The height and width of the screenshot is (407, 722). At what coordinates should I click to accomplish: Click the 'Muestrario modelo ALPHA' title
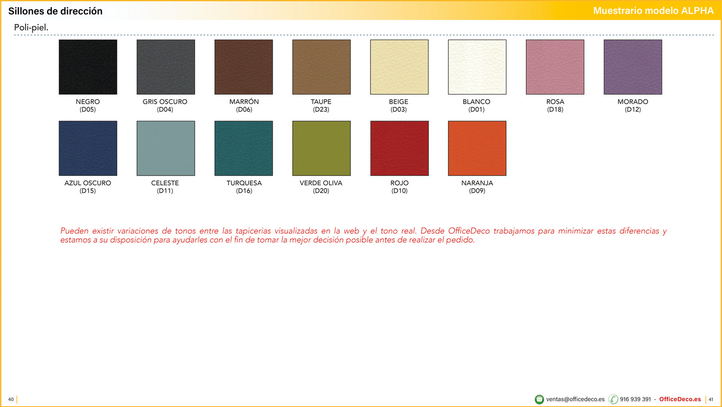coord(653,11)
